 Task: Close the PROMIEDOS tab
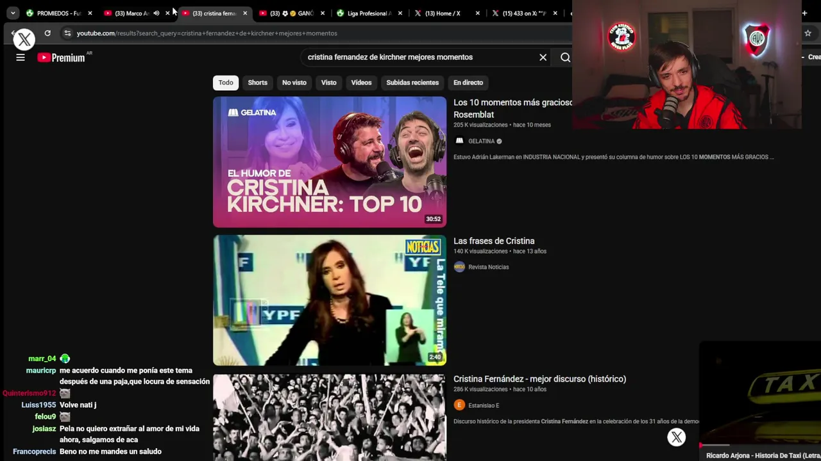coord(90,13)
